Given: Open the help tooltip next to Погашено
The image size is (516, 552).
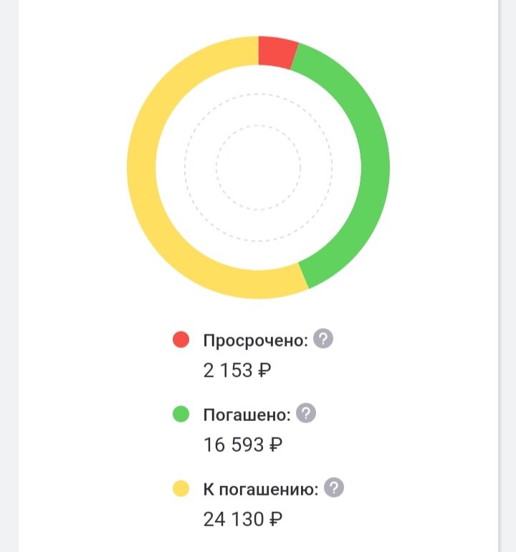Looking at the screenshot, I should coord(305,413).
